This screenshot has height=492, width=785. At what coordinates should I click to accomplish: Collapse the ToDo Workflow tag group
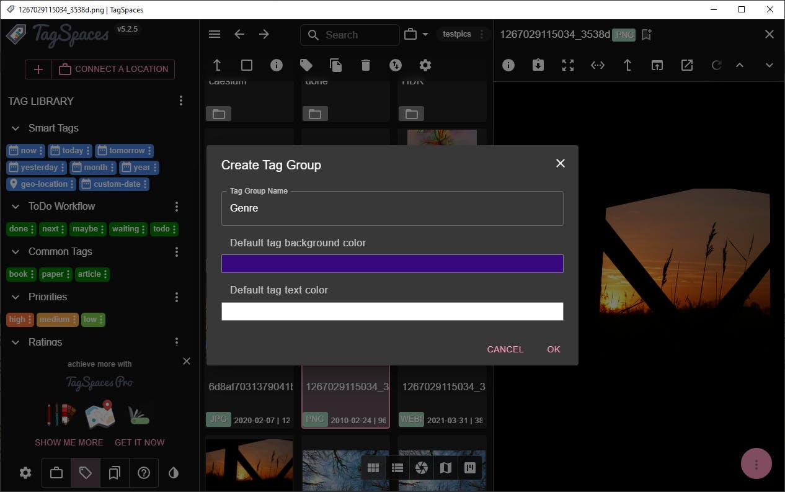click(x=16, y=207)
